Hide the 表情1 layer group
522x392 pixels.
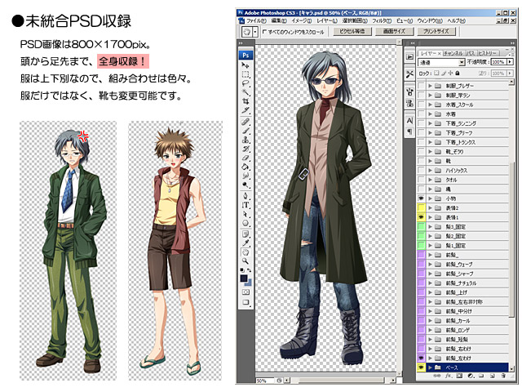(421, 217)
